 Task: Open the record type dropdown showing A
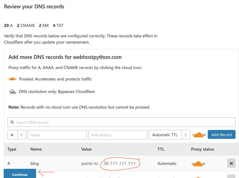[17, 135]
